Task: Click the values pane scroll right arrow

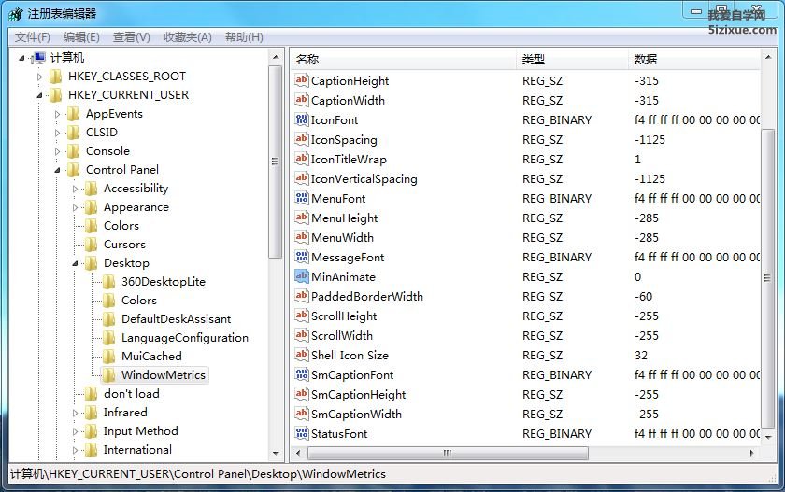Action: point(751,453)
